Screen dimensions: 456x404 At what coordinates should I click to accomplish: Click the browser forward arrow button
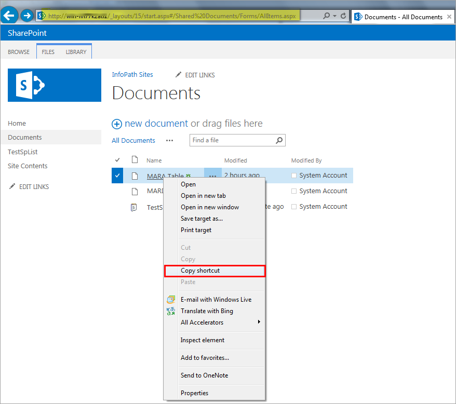[x=27, y=16]
